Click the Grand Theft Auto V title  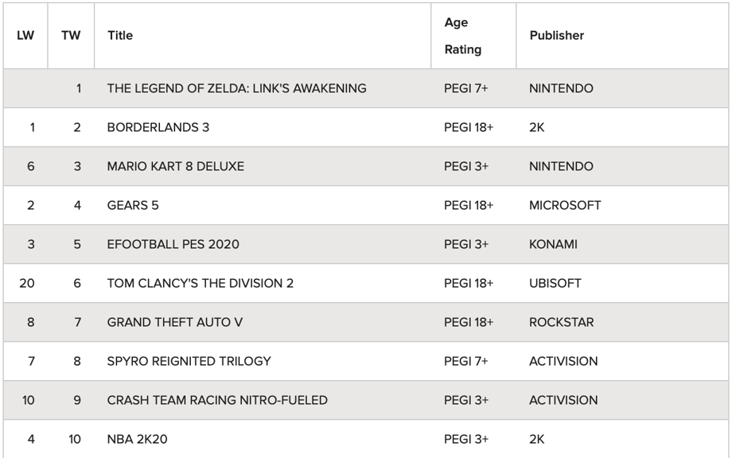174,322
